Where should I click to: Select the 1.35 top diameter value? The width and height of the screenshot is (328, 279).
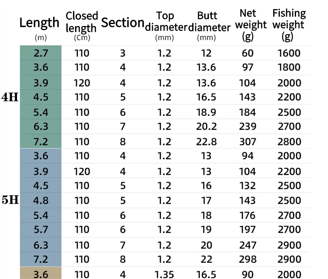(164, 274)
